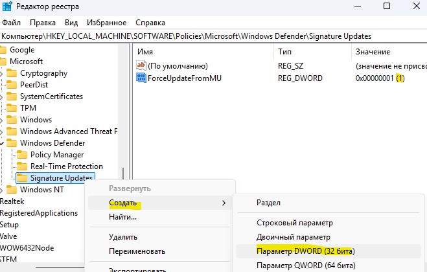Open the Вид menu
427x272 pixels.
tap(71, 23)
